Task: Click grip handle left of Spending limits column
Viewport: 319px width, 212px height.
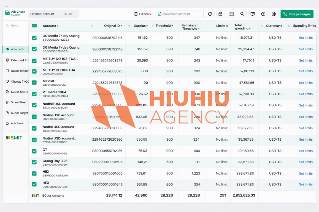Action: click(x=289, y=26)
